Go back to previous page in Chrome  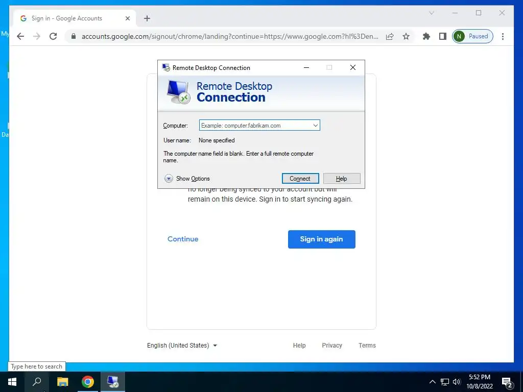click(20, 36)
